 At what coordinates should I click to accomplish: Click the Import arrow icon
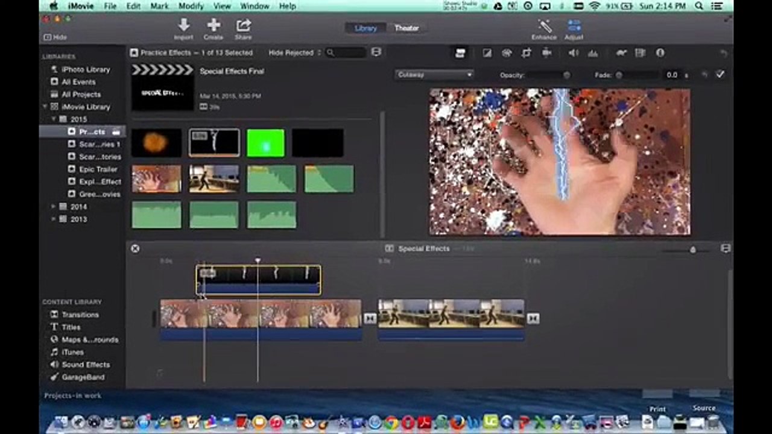click(x=183, y=25)
